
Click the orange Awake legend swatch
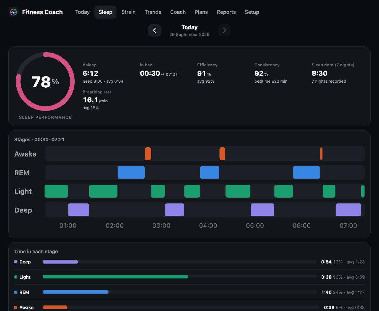point(16,307)
